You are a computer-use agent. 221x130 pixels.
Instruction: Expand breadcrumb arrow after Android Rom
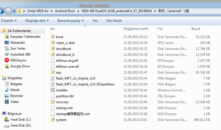[x=78, y=11]
